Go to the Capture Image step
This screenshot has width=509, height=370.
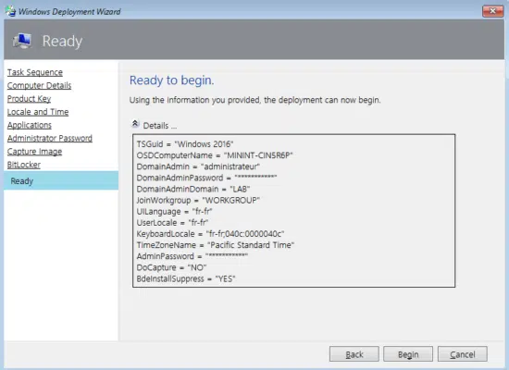click(x=35, y=152)
